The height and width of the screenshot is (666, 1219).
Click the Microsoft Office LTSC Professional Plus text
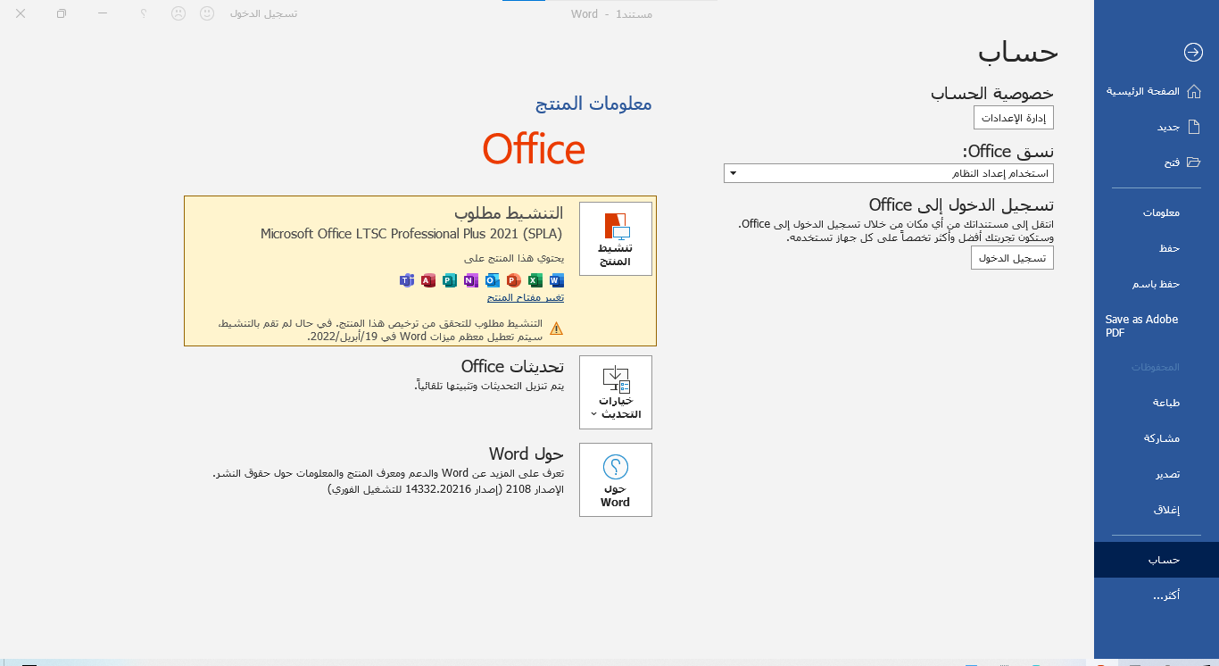click(x=412, y=234)
